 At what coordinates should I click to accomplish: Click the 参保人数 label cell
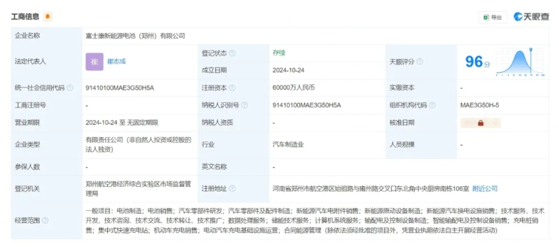(47, 167)
